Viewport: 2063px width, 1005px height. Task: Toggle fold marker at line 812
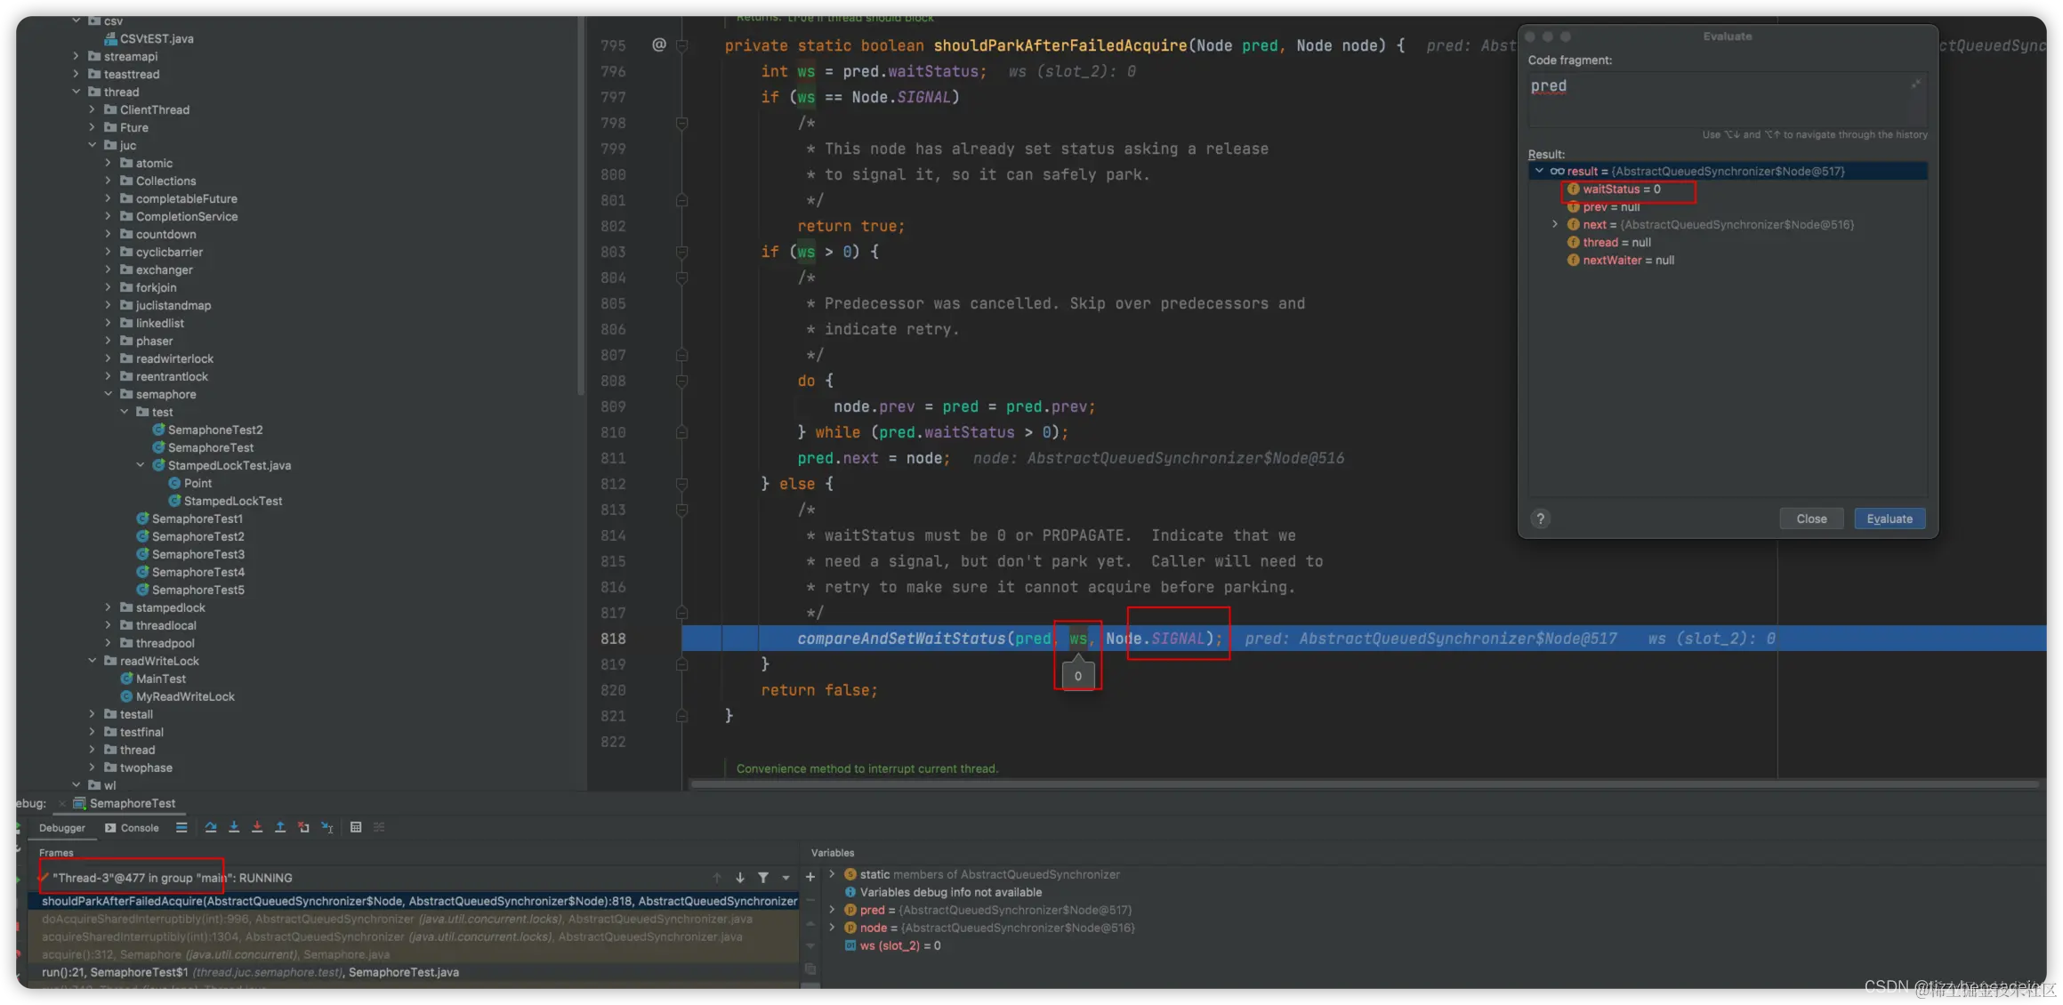pos(682,484)
